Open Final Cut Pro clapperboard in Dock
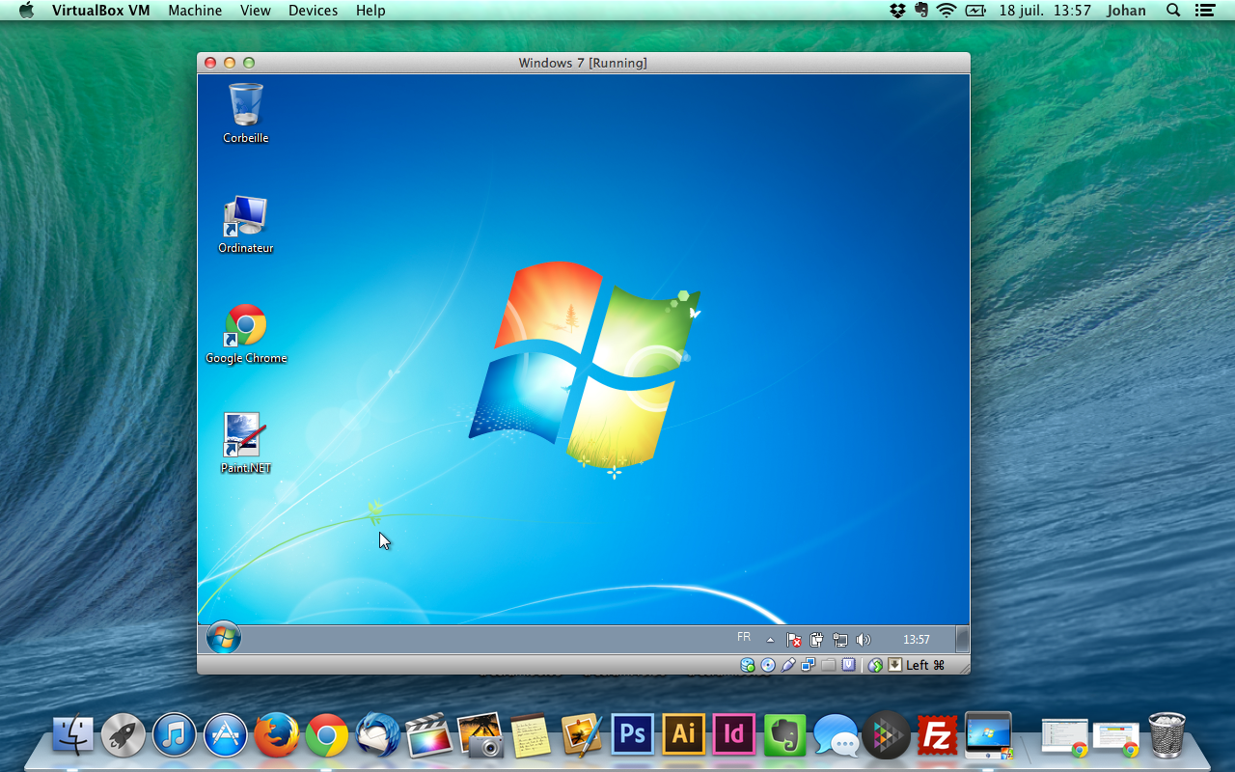 click(429, 736)
